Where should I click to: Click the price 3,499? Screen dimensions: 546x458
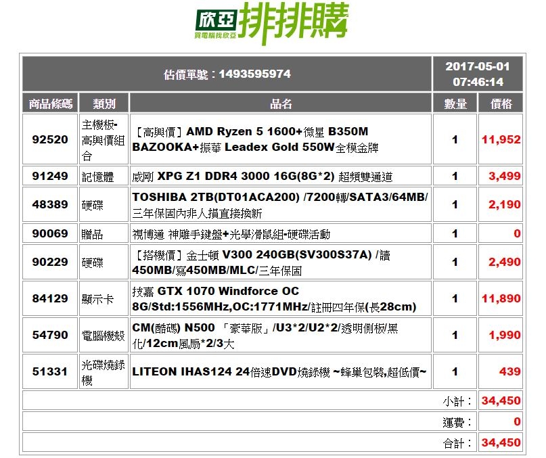pyautogui.click(x=505, y=177)
